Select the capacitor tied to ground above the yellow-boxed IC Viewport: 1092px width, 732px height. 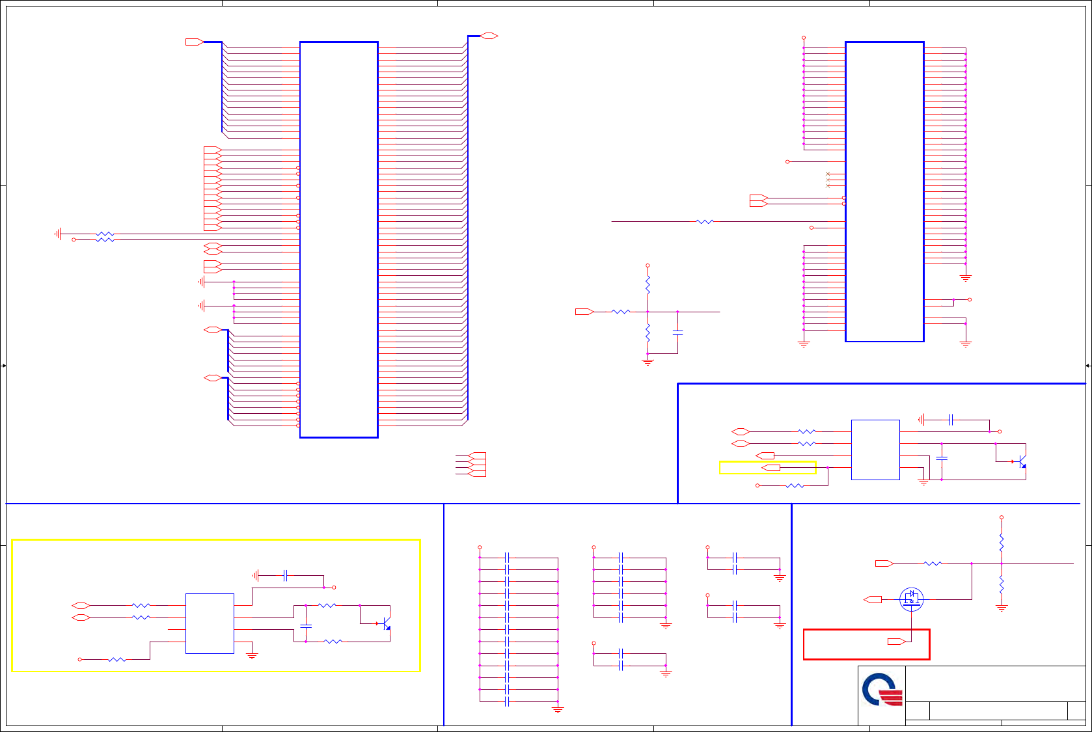285,575
